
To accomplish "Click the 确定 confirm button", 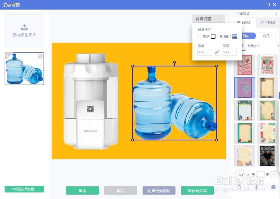I will 82,190.
